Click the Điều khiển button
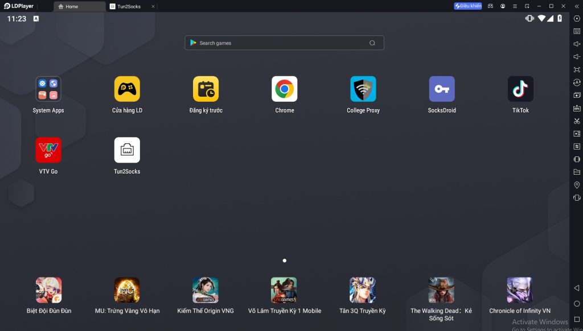This screenshot has width=583, height=331. click(x=468, y=6)
